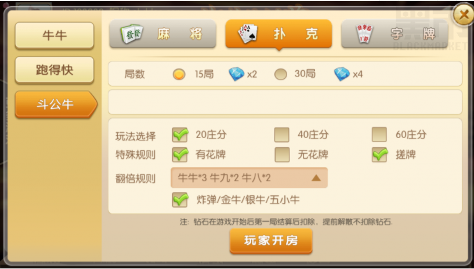Select the 30局 radio option
The height and width of the screenshot is (269, 474).
coord(281,74)
